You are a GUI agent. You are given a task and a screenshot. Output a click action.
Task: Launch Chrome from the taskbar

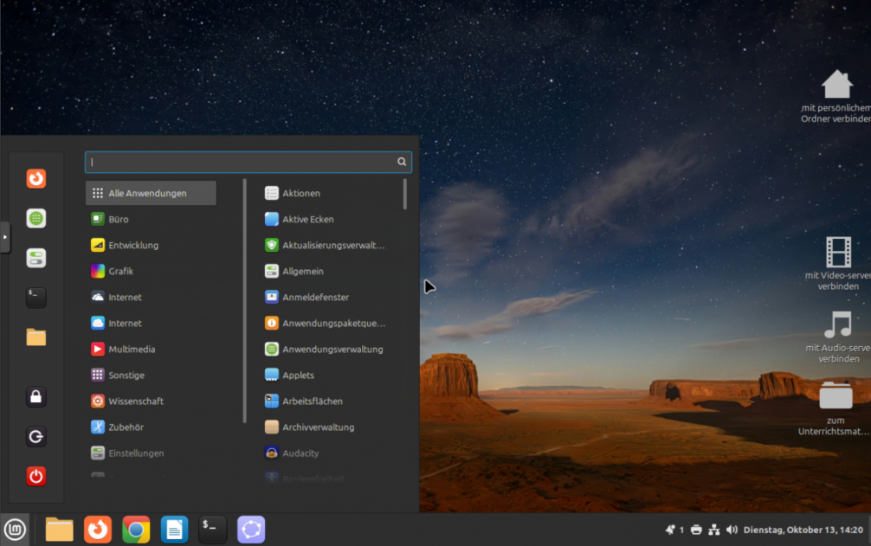(136, 530)
